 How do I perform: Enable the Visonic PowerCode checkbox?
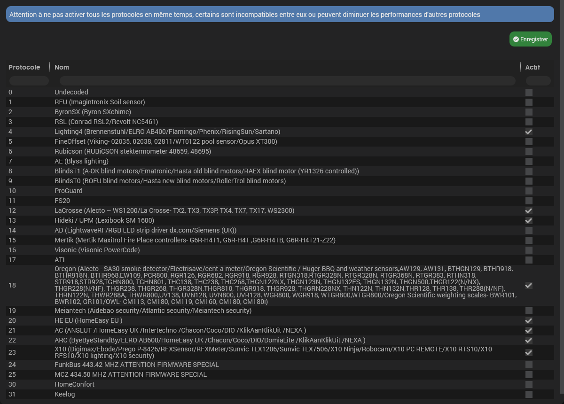pyautogui.click(x=529, y=250)
